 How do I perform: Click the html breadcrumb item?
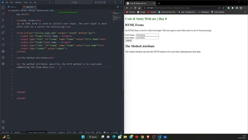coord(24,10)
